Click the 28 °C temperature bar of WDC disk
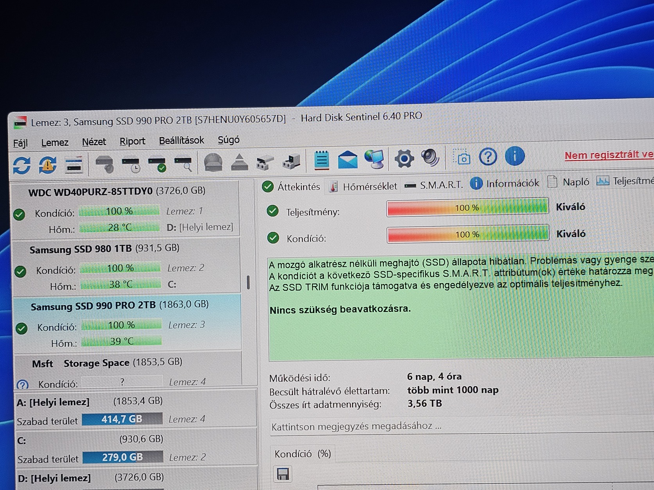Viewport: 654px width, 490px height. pos(119,227)
